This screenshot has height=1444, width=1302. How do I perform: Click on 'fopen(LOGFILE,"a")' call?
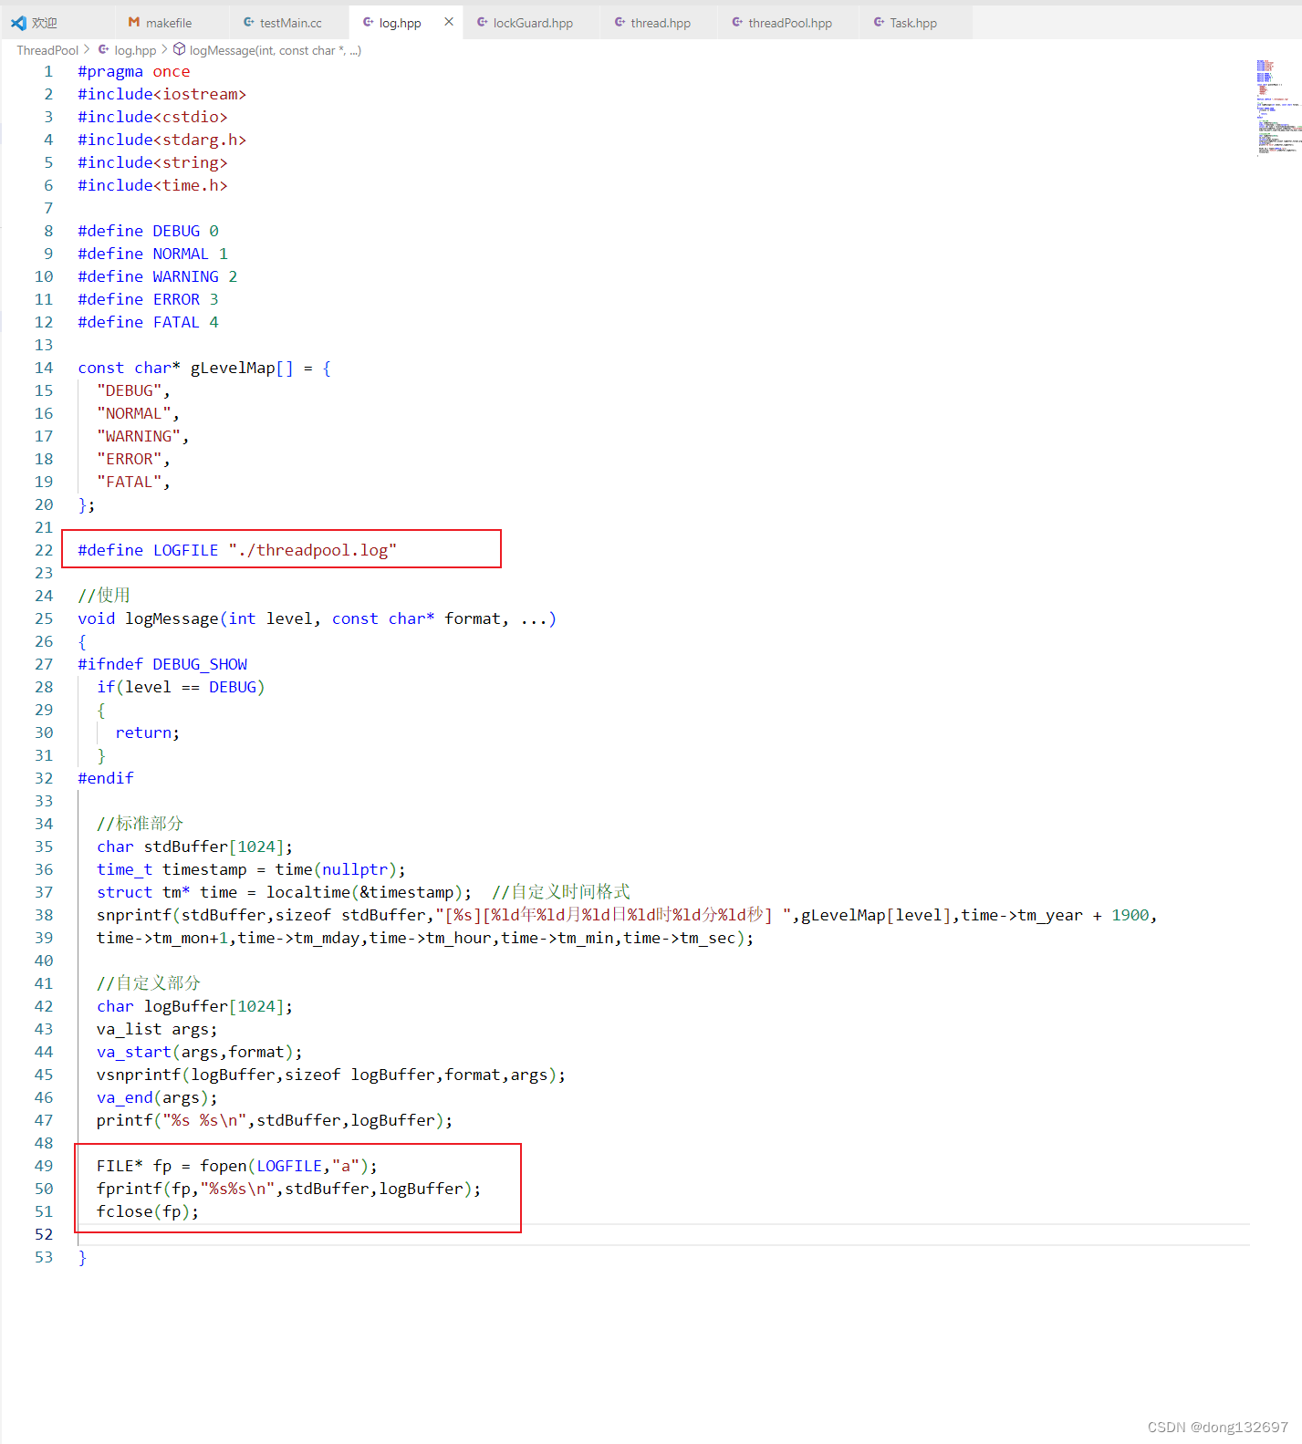click(x=286, y=1166)
